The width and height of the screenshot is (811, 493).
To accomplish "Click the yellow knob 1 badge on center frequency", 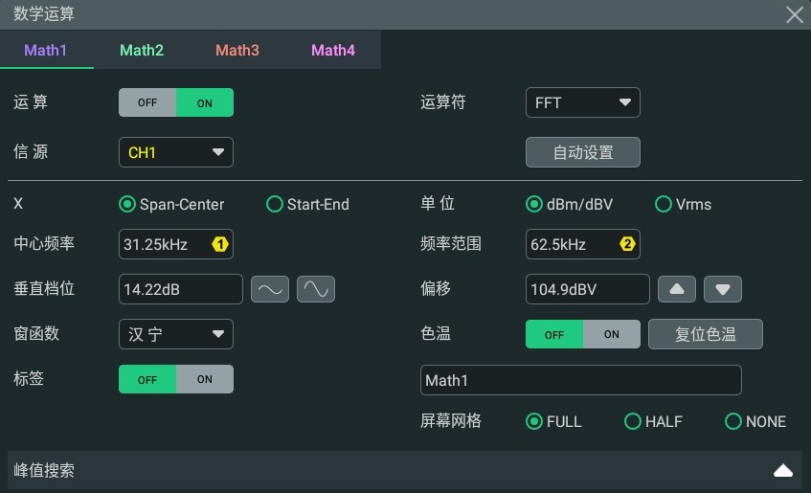I will (x=220, y=244).
